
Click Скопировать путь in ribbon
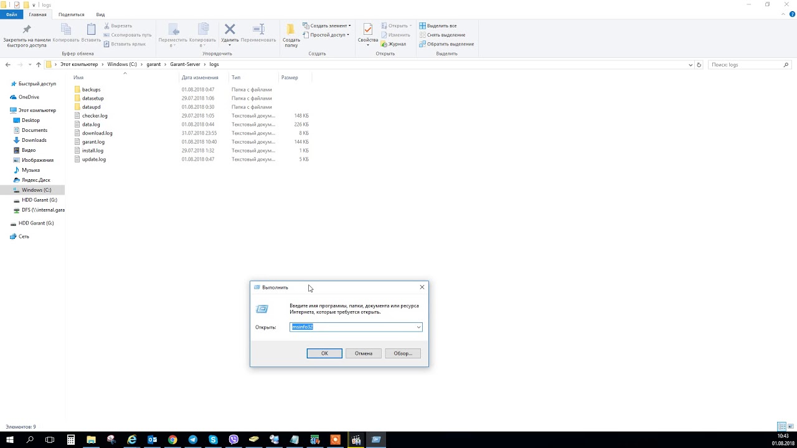tap(127, 35)
